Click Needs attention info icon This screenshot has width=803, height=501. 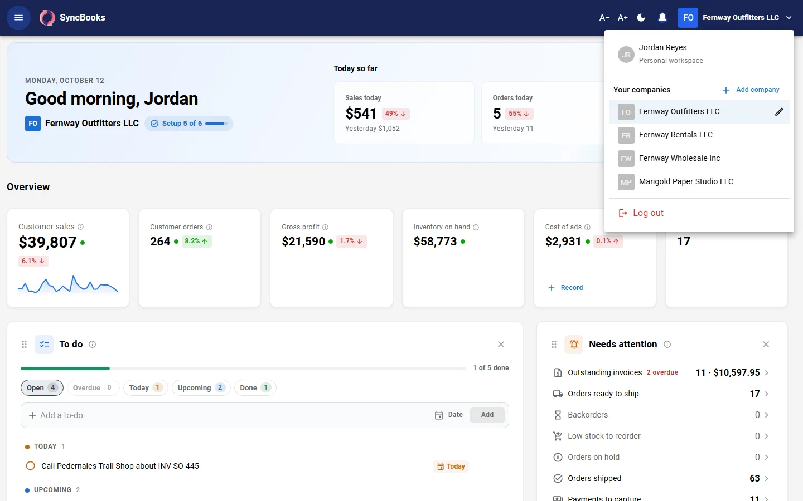coord(667,345)
